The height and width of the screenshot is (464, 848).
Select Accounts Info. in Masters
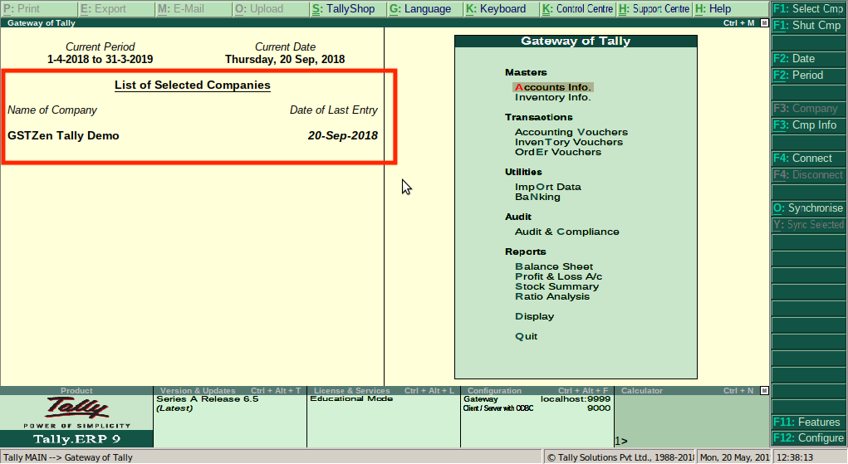point(552,87)
